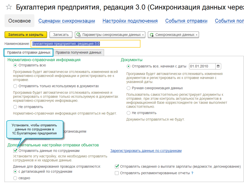Select с детализацией по сотрудникам
This screenshot has width=244, height=191.
15,171
